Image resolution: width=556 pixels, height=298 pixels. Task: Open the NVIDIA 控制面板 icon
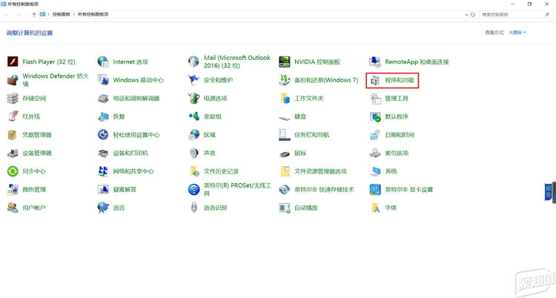(x=285, y=62)
